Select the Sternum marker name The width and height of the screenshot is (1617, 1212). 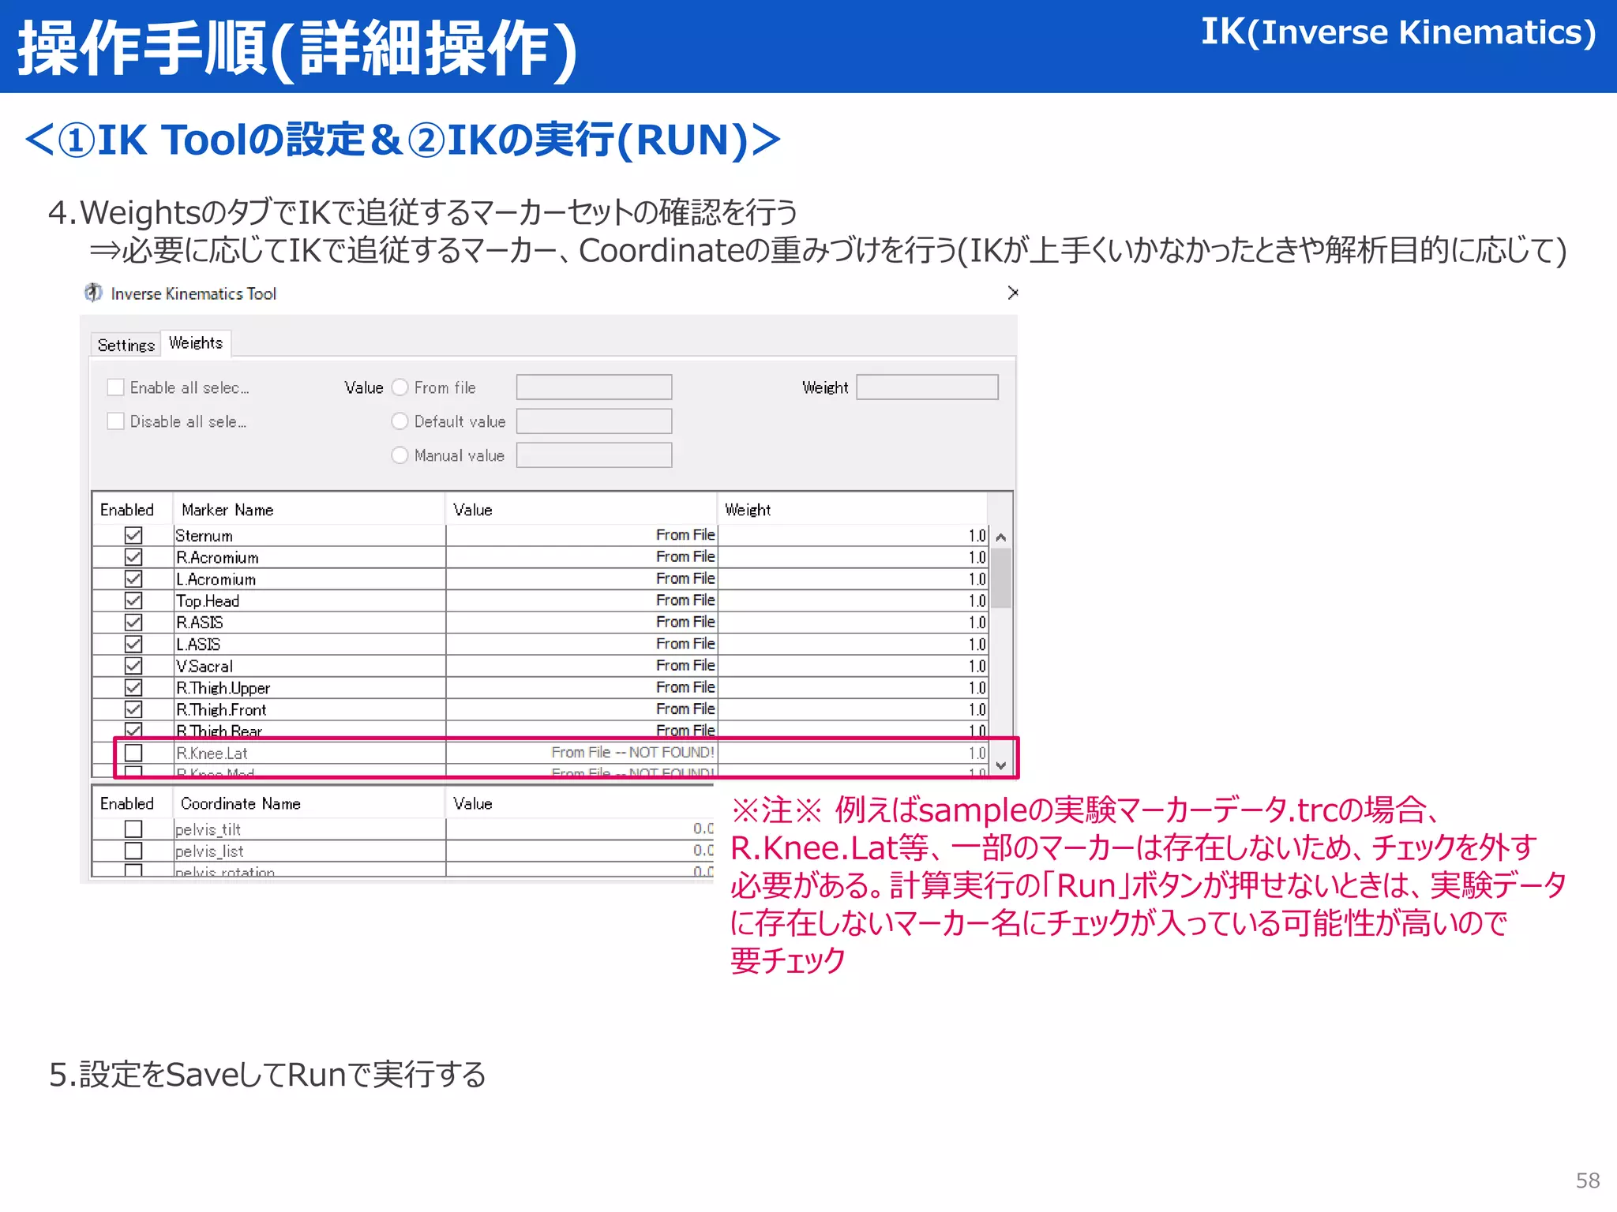[204, 536]
